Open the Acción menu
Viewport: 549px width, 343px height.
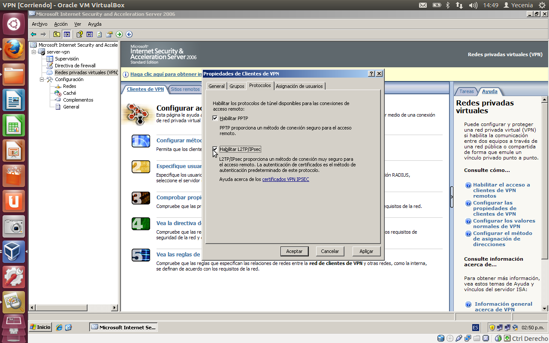pyautogui.click(x=61, y=24)
